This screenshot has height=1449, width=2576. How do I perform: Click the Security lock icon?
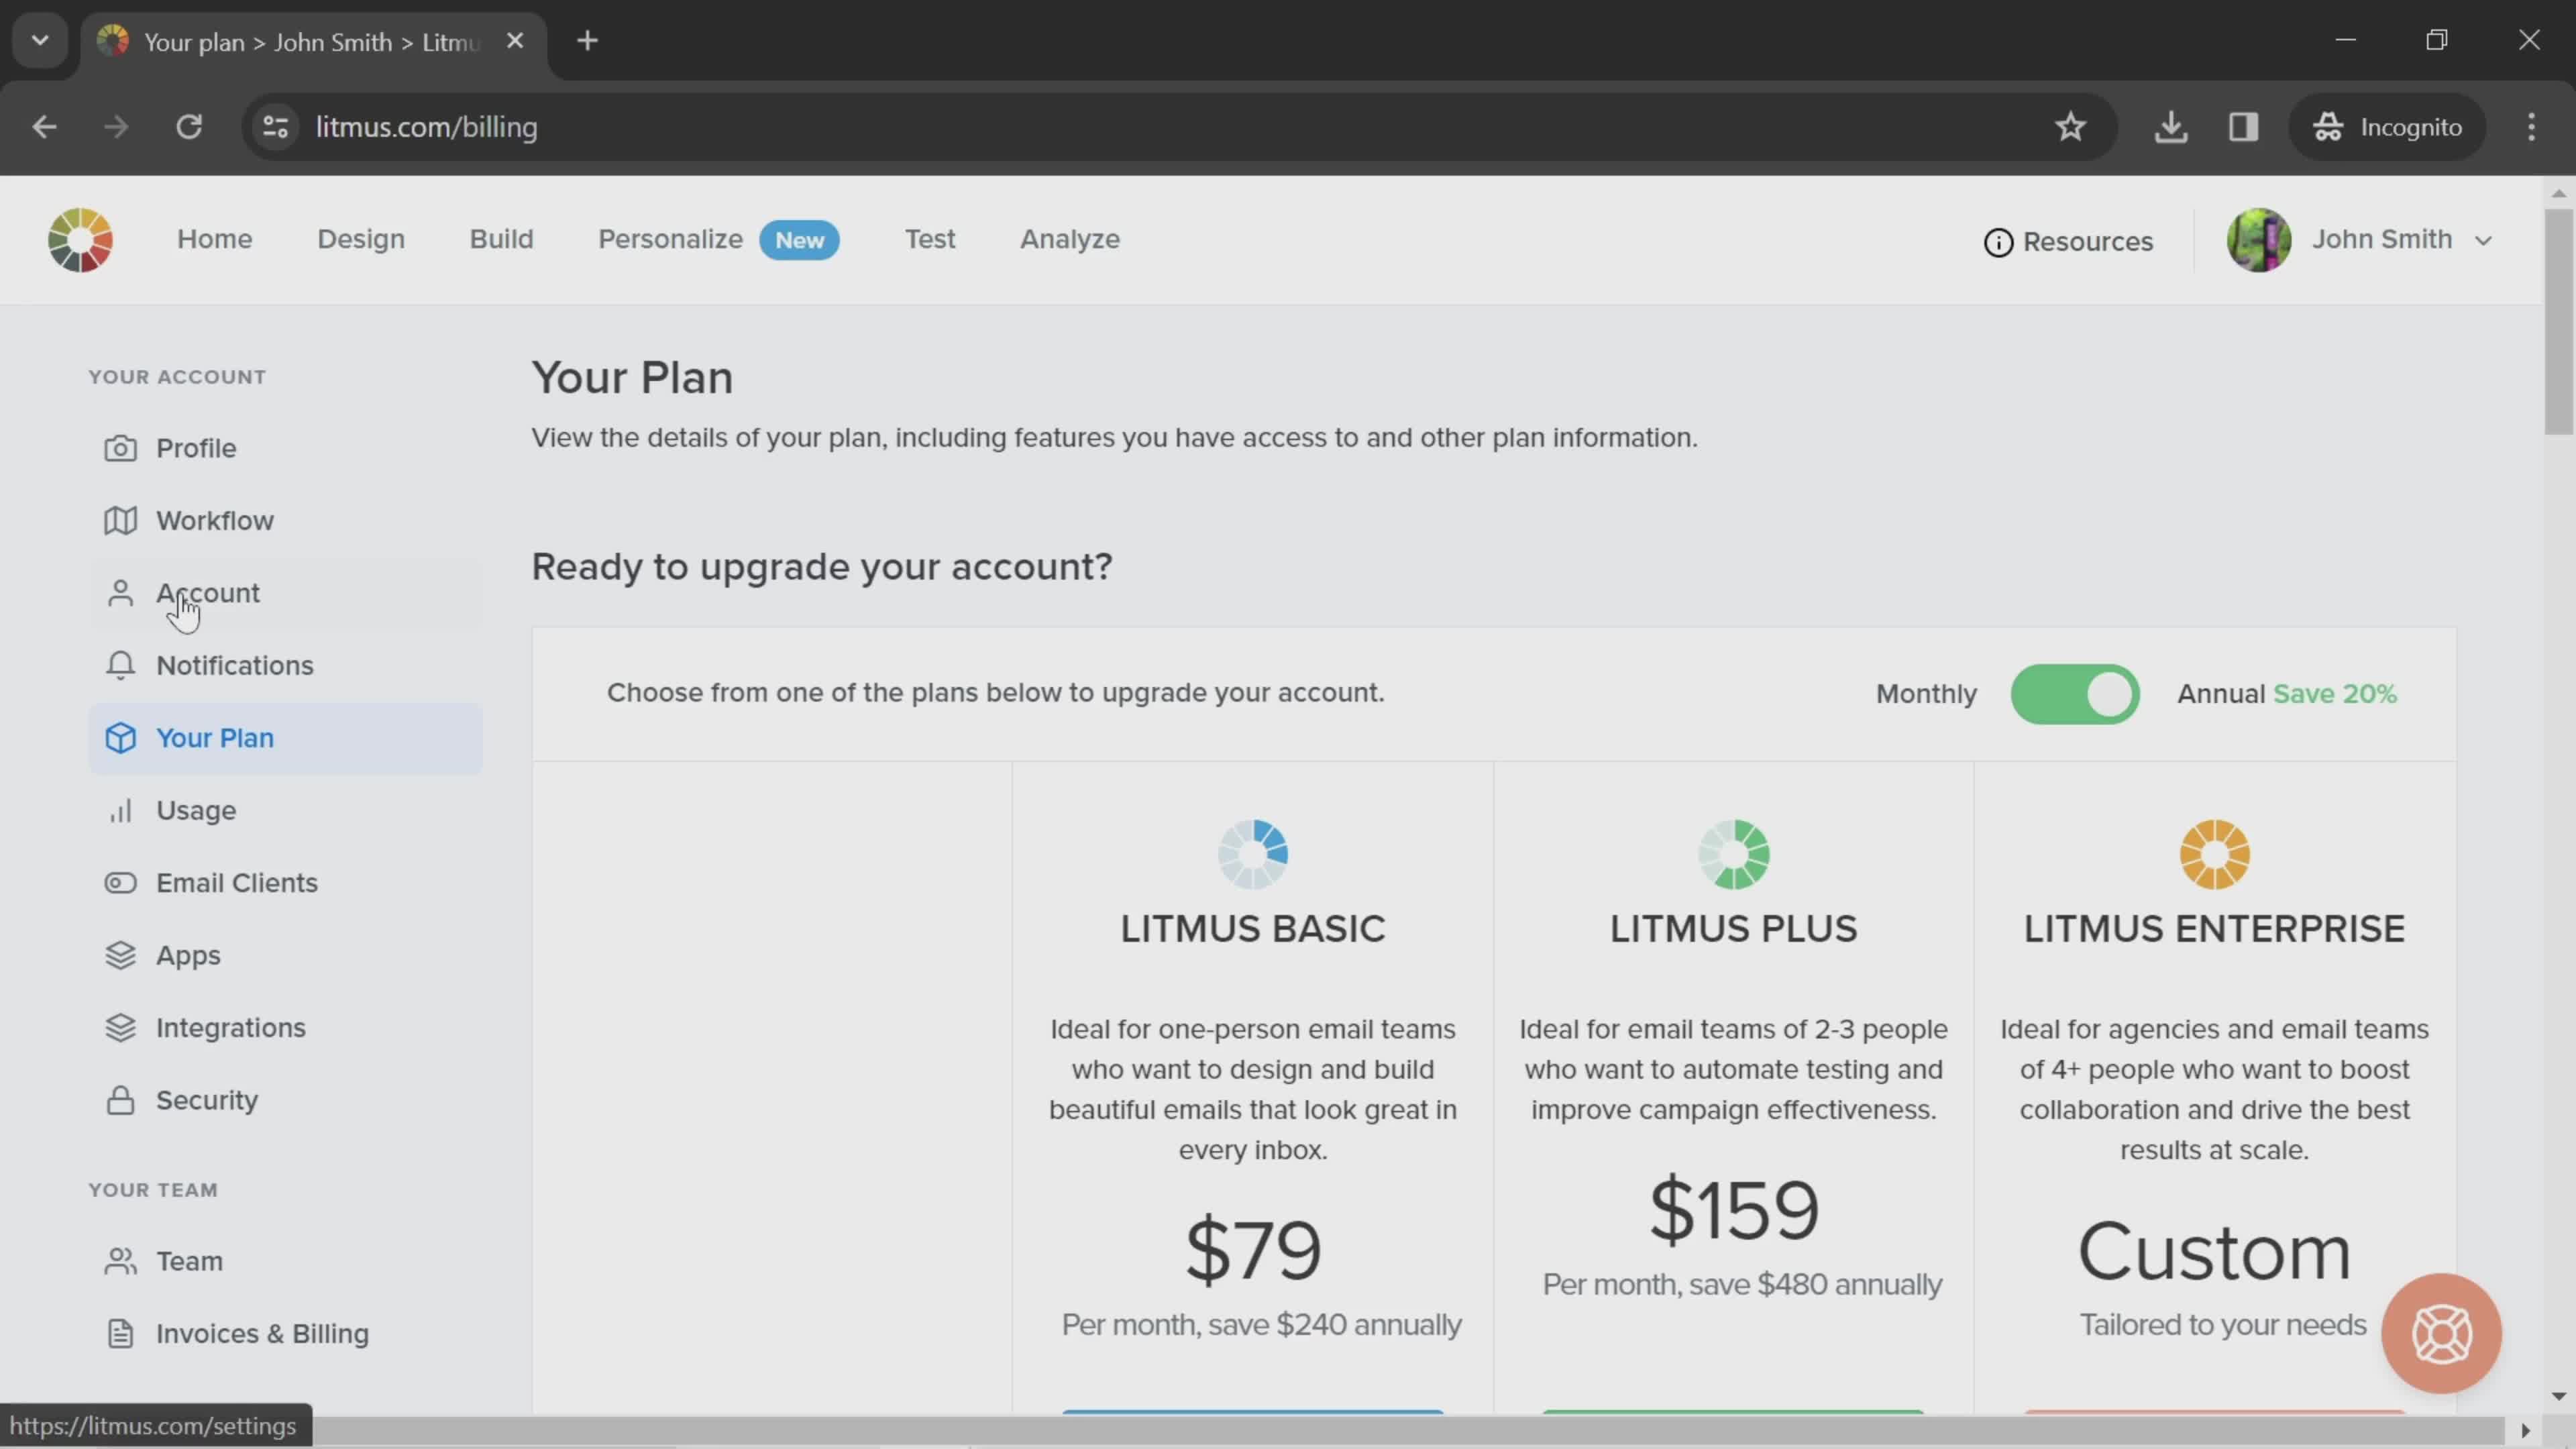click(120, 1100)
